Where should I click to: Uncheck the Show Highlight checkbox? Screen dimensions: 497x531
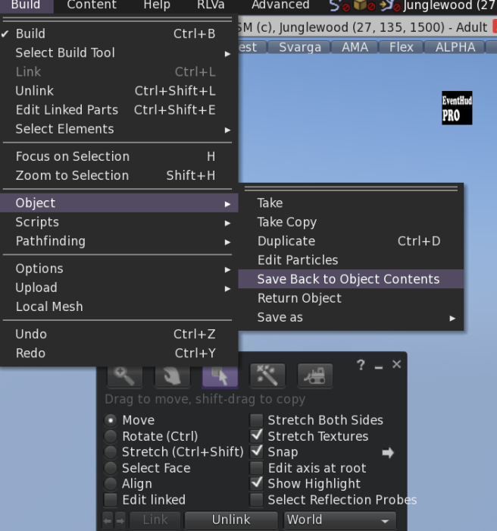pyautogui.click(x=257, y=484)
